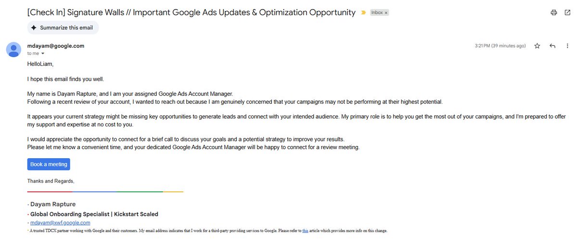Remove the Inbox label with its x
Screen dimensions: 577x249
pyautogui.click(x=386, y=13)
